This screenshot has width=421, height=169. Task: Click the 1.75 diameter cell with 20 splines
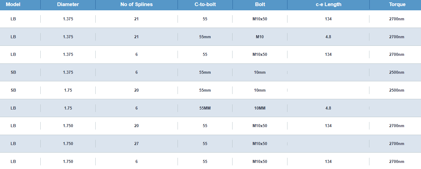tap(68, 90)
